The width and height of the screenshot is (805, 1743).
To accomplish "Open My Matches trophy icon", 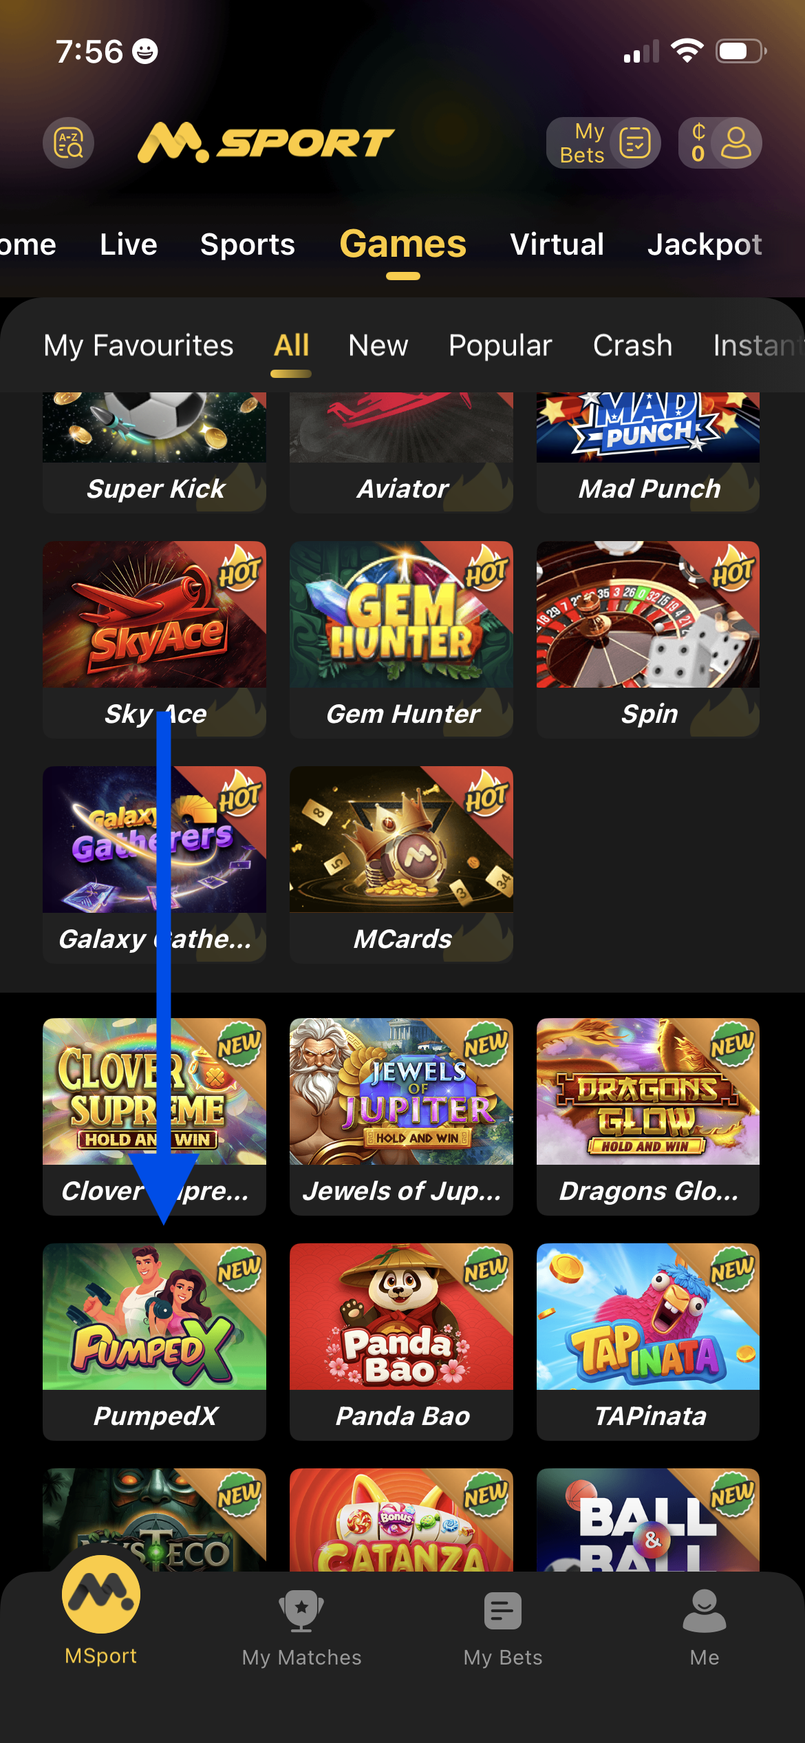I will pos(301,1612).
